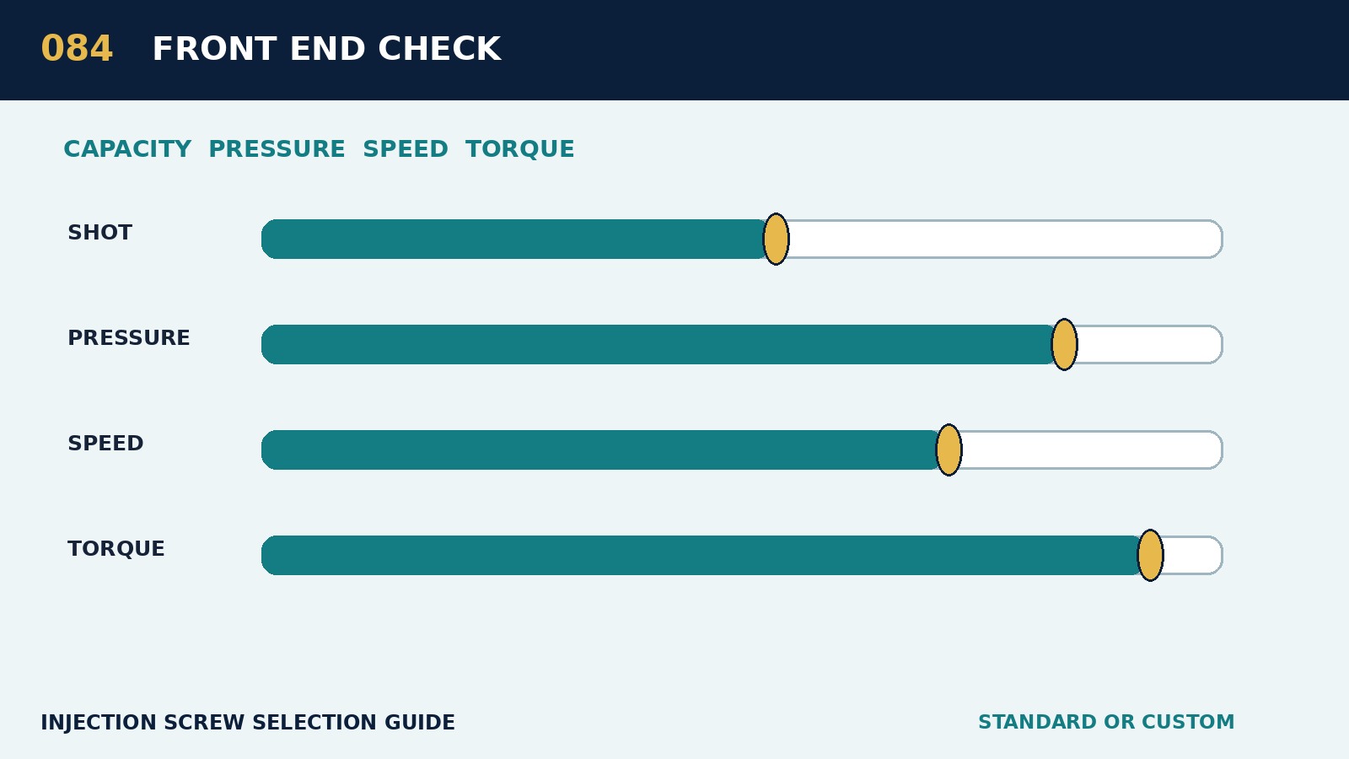
Task: Click the PRESSURE slider's gold handle
Action: coord(1064,345)
